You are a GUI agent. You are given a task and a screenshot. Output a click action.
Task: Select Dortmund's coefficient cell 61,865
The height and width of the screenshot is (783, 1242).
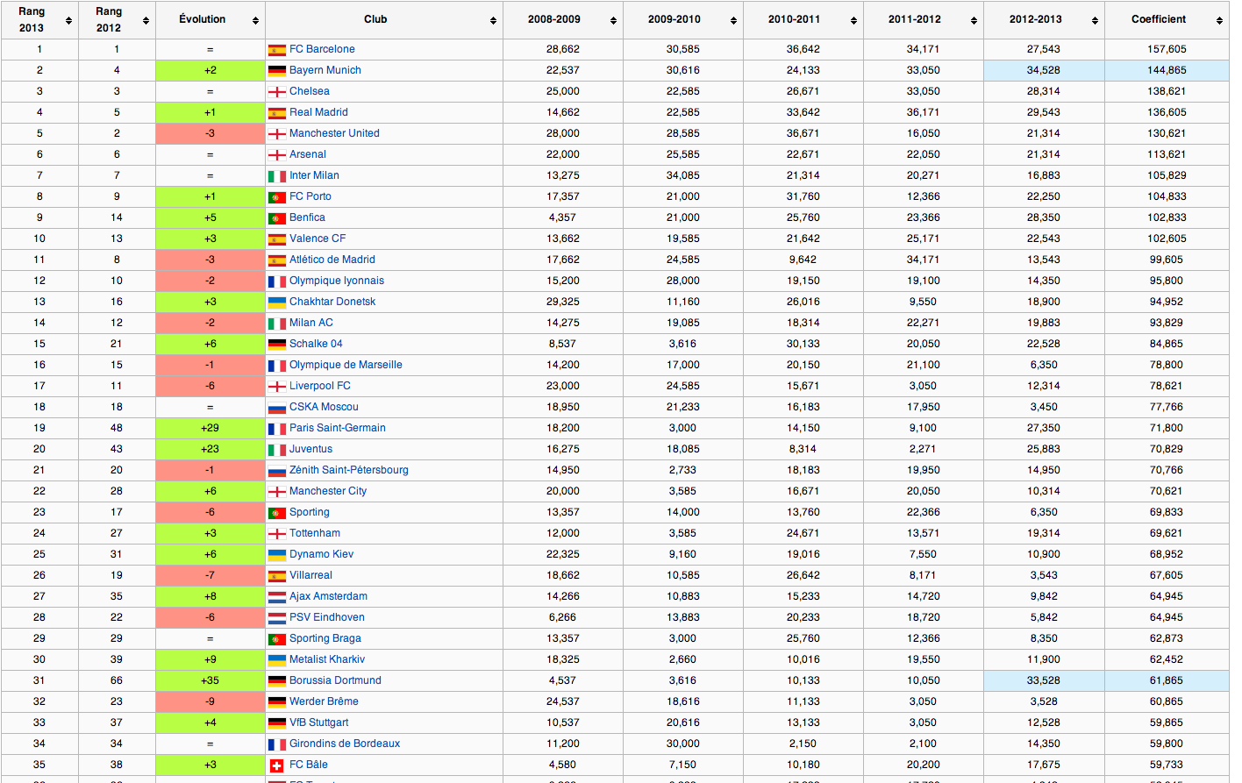[x=1167, y=680]
